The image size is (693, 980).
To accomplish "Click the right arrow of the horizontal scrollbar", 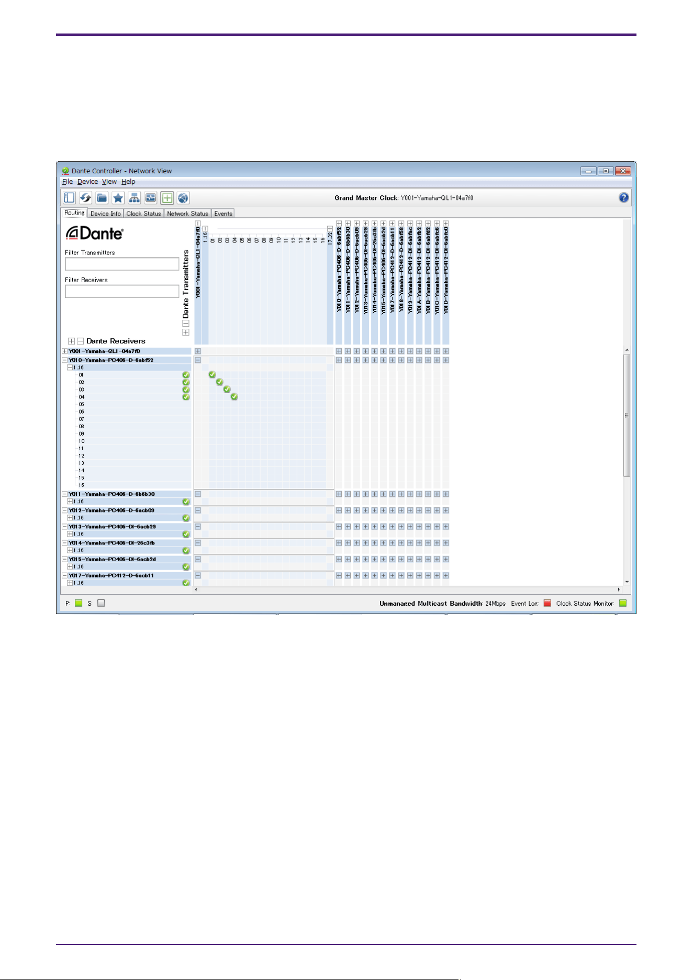I will [619, 589].
